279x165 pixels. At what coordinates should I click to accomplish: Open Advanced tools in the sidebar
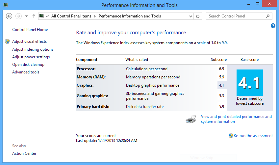click(x=26, y=72)
